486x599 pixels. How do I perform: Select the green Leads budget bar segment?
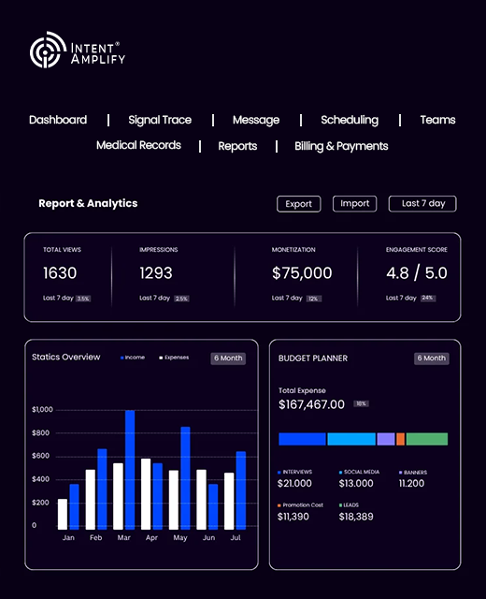(427, 439)
